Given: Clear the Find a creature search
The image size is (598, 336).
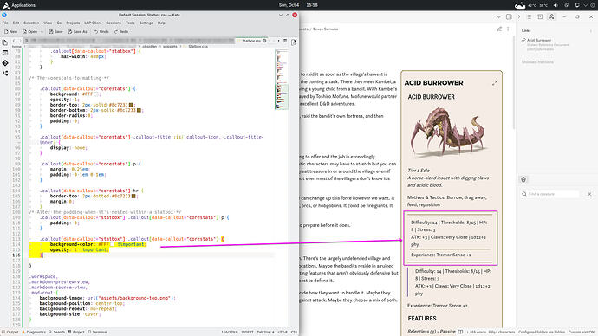Looking at the screenshot, I should 589,194.
